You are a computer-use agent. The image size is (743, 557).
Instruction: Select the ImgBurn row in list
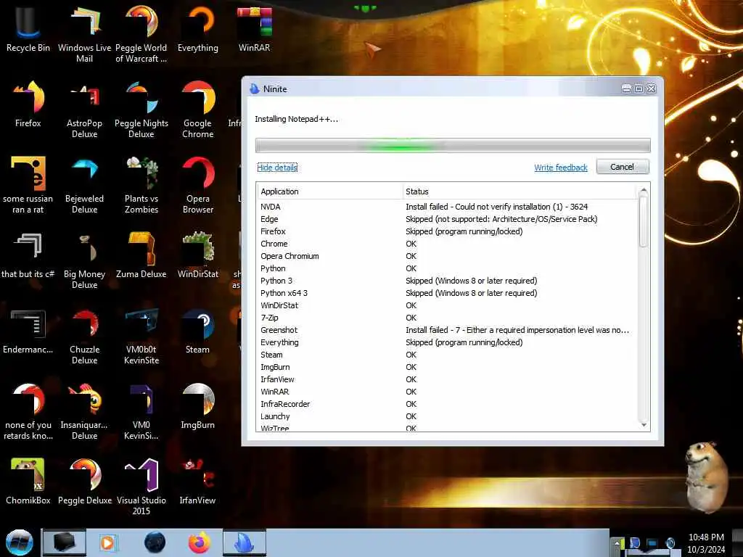coord(447,366)
